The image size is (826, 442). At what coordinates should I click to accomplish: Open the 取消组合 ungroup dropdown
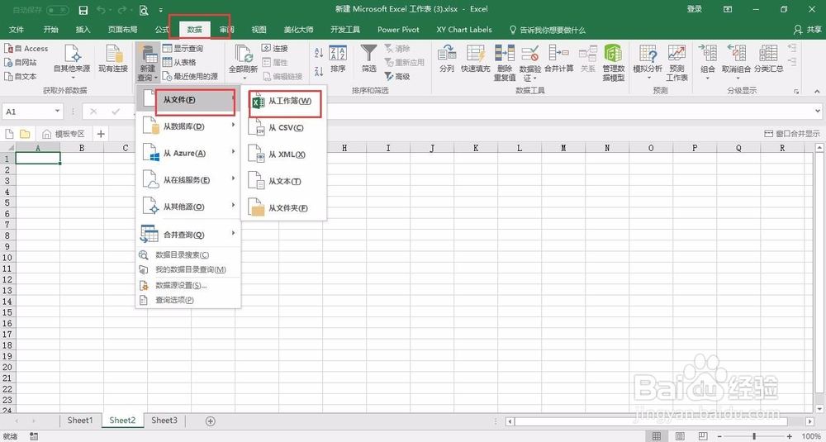tap(737, 62)
